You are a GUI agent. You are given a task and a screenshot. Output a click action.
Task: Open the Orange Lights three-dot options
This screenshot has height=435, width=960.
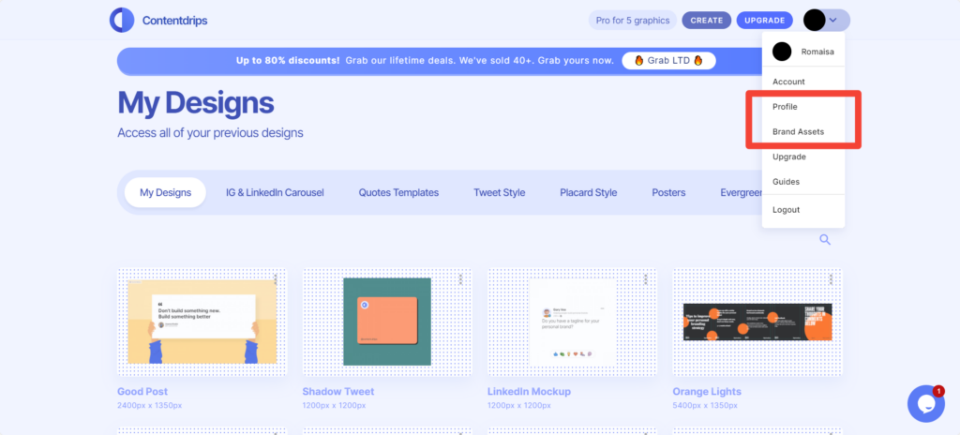pos(832,279)
